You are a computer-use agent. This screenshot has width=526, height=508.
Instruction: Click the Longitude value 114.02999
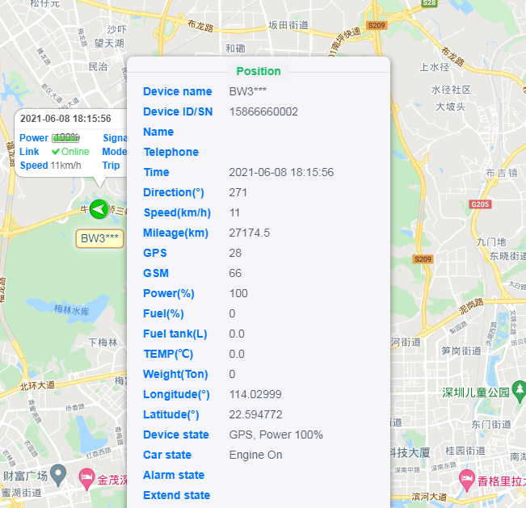pyautogui.click(x=255, y=394)
